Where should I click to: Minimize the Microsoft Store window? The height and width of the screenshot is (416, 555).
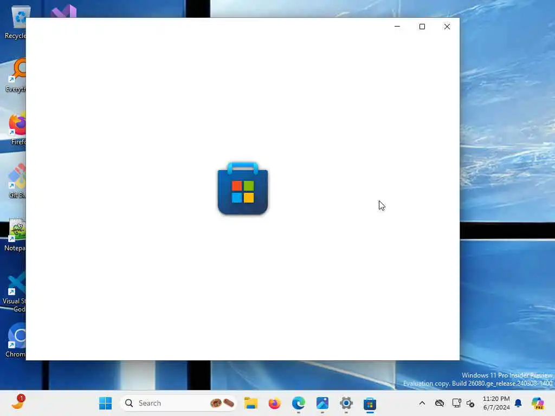[397, 27]
